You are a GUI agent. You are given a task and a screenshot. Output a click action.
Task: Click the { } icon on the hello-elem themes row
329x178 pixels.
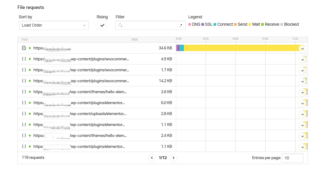click(x=24, y=92)
